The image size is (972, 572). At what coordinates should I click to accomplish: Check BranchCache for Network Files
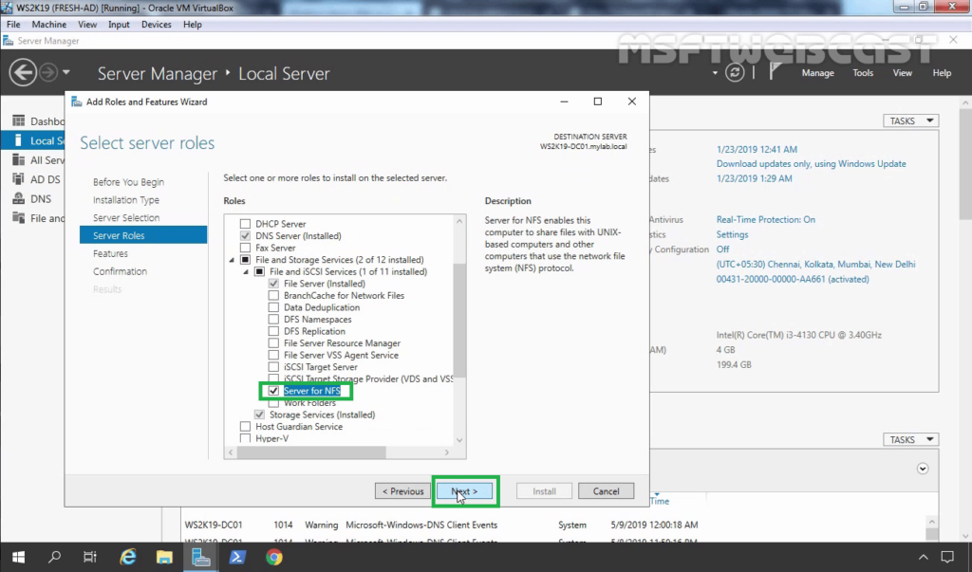point(273,296)
